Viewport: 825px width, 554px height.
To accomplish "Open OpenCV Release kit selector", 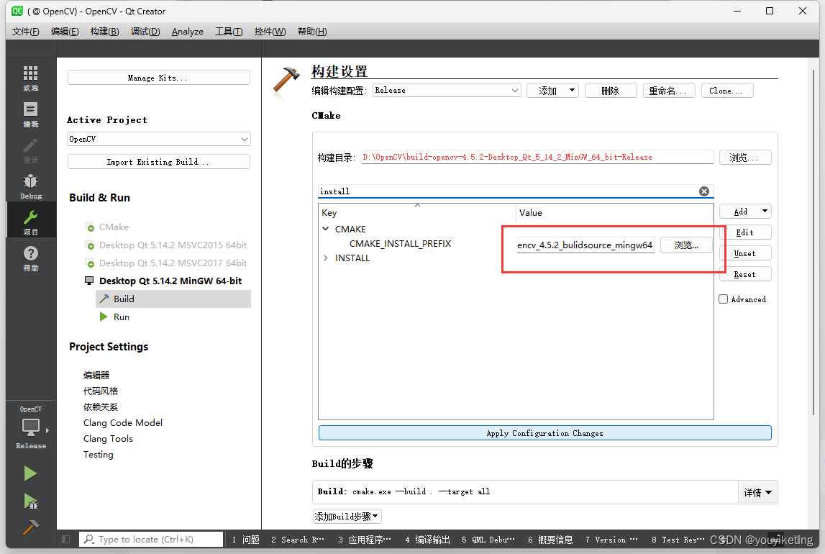I will pos(30,427).
